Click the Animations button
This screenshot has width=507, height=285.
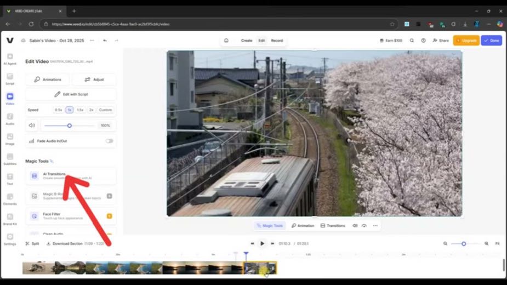point(48,79)
